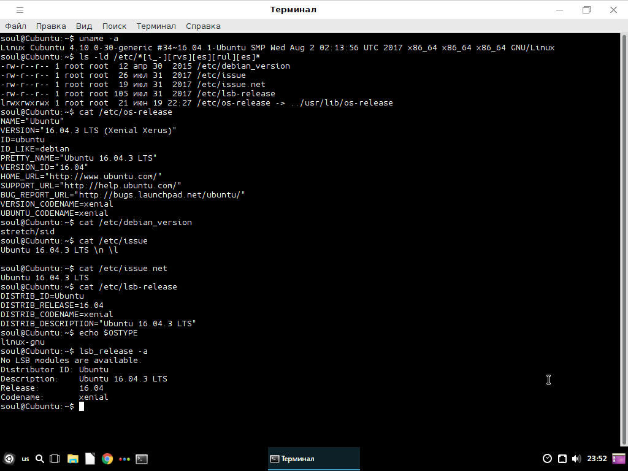The height and width of the screenshot is (471, 628).
Task: Click the 23:52 clock display
Action: coord(597,459)
